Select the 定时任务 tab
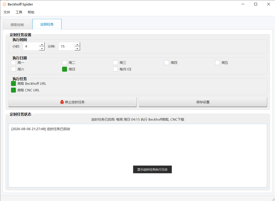Screen dimensions: 275x201 (47, 24)
